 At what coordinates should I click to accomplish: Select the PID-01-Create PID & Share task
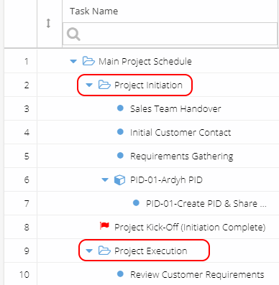(x=206, y=204)
